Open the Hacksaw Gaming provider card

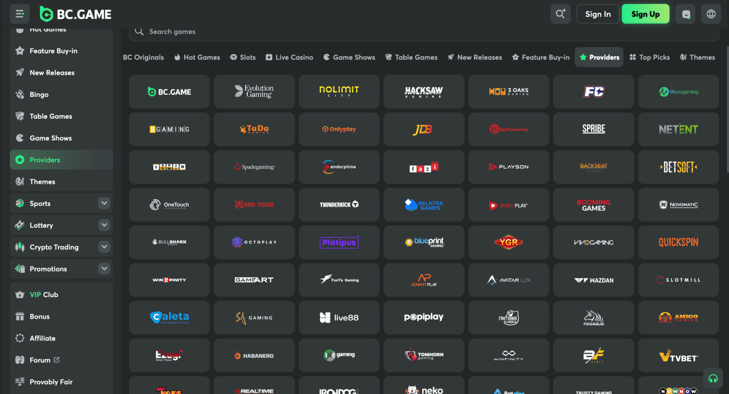424,92
